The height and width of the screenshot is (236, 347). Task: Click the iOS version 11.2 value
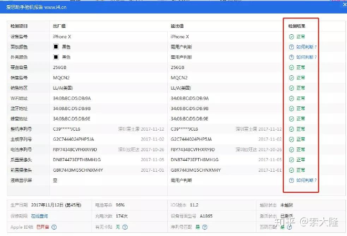[194, 205]
